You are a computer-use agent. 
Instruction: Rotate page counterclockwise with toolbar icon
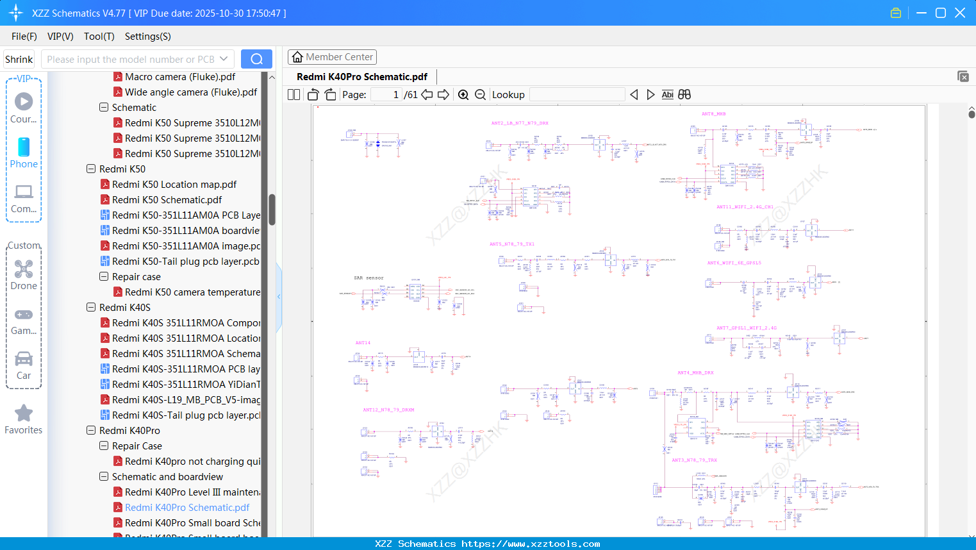pyautogui.click(x=313, y=95)
